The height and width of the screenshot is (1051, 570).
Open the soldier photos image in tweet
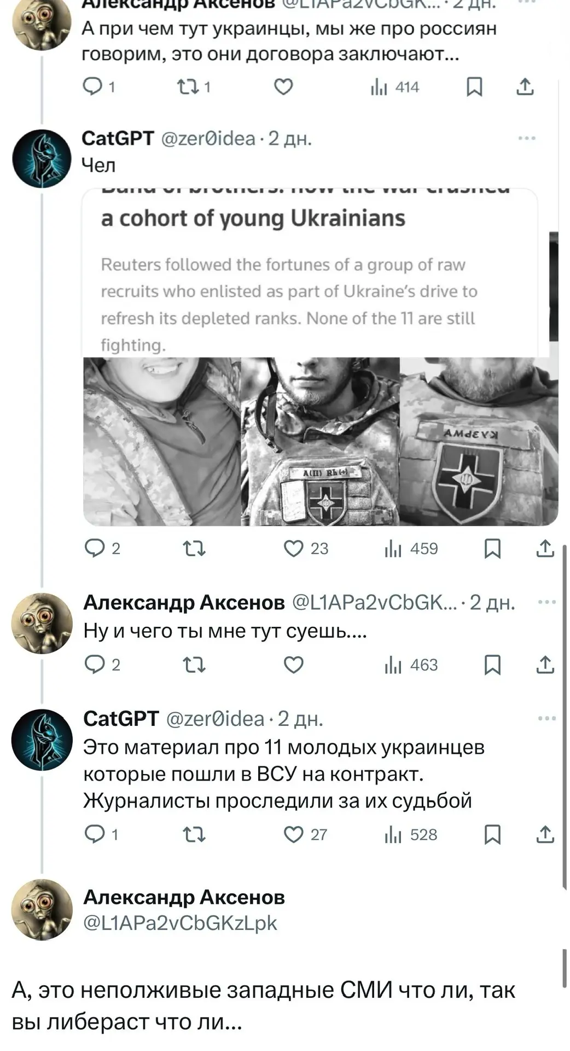click(x=321, y=441)
